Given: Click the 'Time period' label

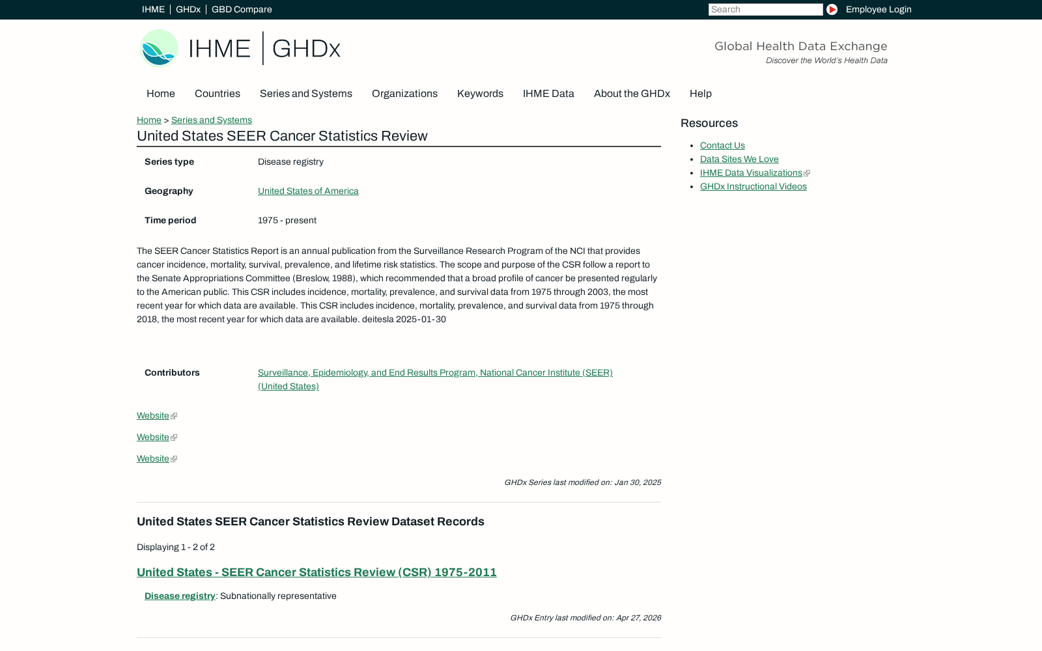Looking at the screenshot, I should [170, 220].
